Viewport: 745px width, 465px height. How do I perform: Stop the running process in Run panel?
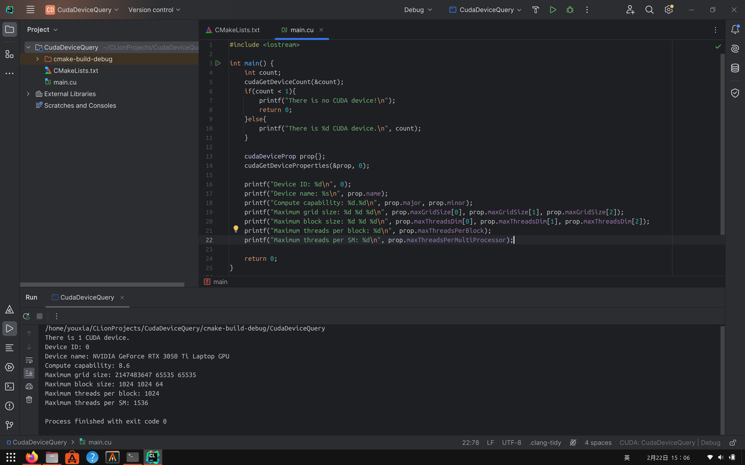click(x=39, y=316)
